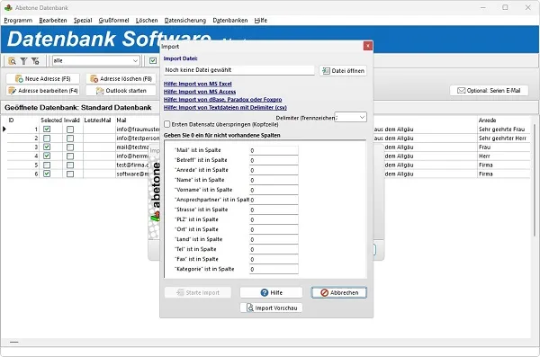Click the ID column header
Viewport: 540px width, 357px height.
click(11, 120)
